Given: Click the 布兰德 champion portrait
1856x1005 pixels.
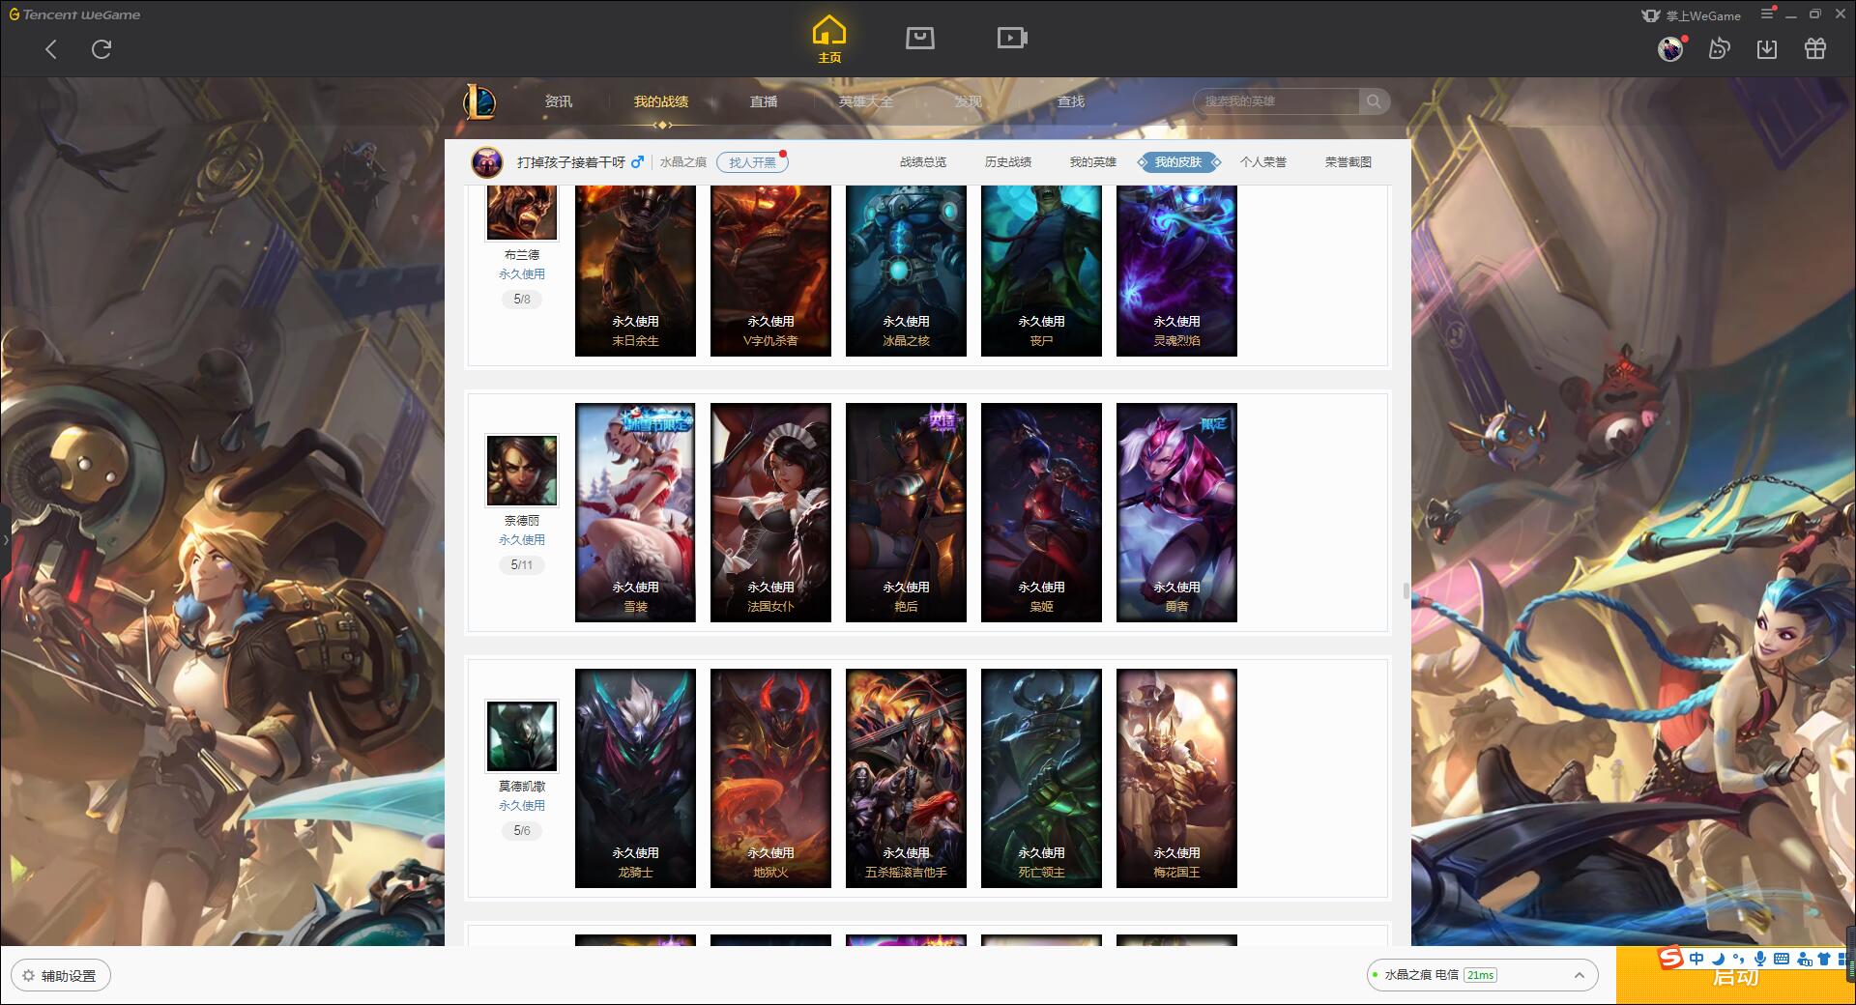Looking at the screenshot, I should pyautogui.click(x=521, y=213).
